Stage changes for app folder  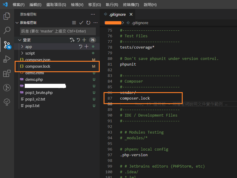pyautogui.click(x=86, y=47)
